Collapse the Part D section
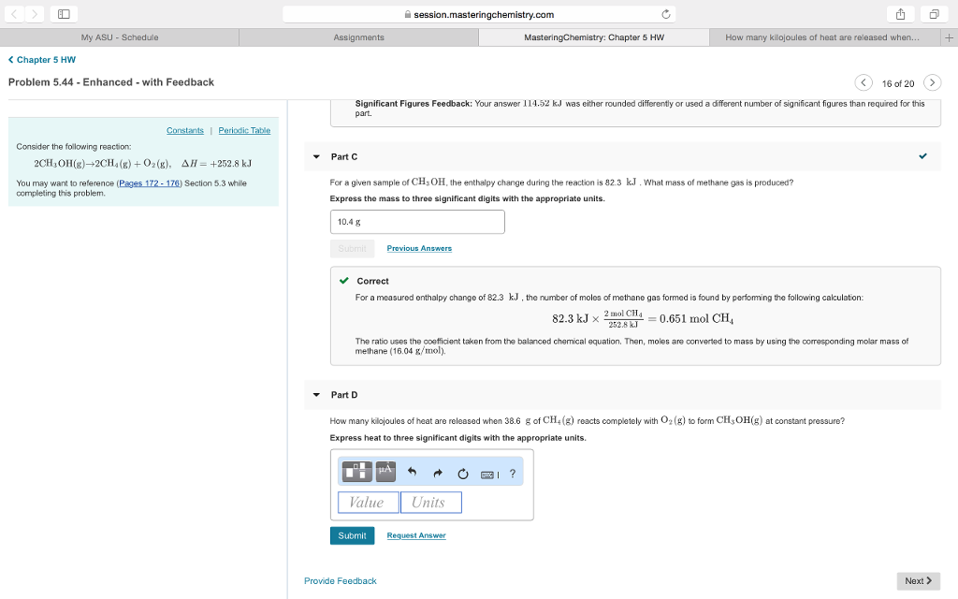 (x=316, y=395)
